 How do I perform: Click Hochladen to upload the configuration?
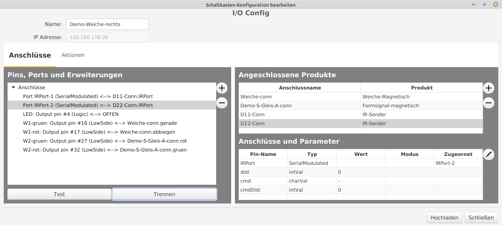[x=444, y=218]
